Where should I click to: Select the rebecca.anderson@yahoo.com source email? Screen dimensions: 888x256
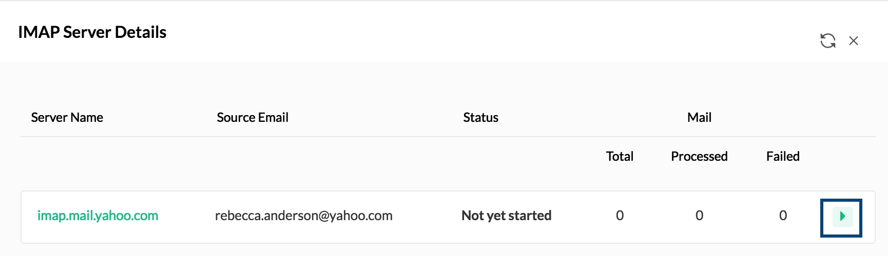pos(303,216)
